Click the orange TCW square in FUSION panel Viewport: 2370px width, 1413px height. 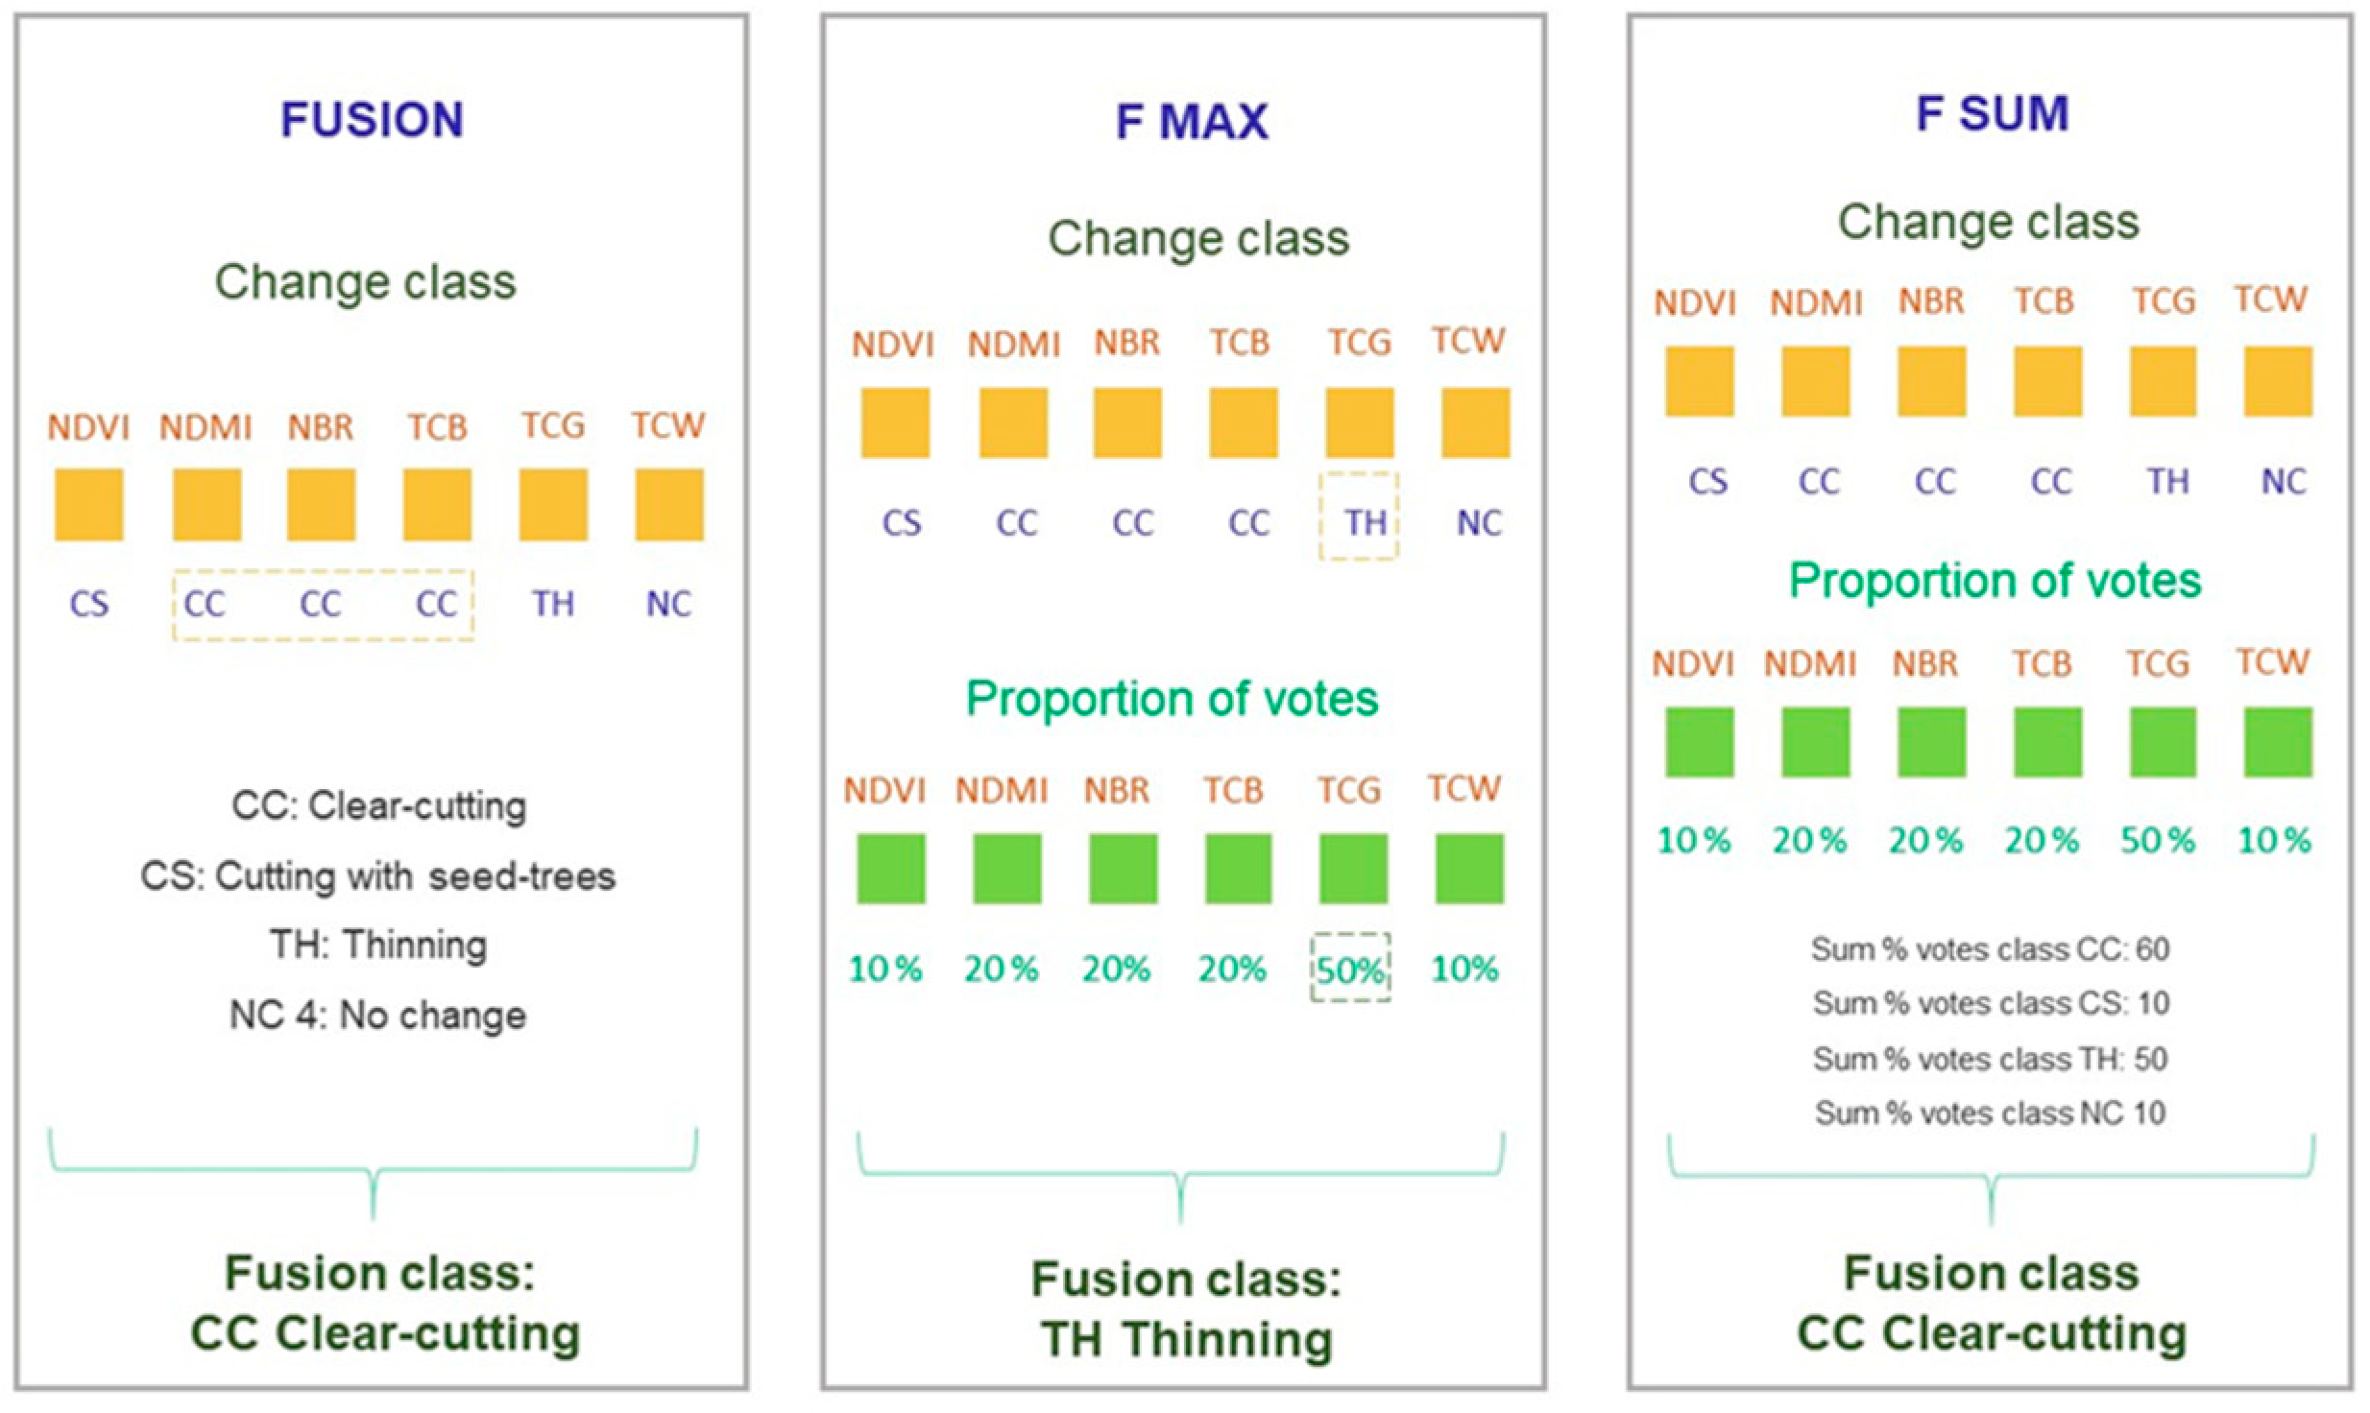669,504
